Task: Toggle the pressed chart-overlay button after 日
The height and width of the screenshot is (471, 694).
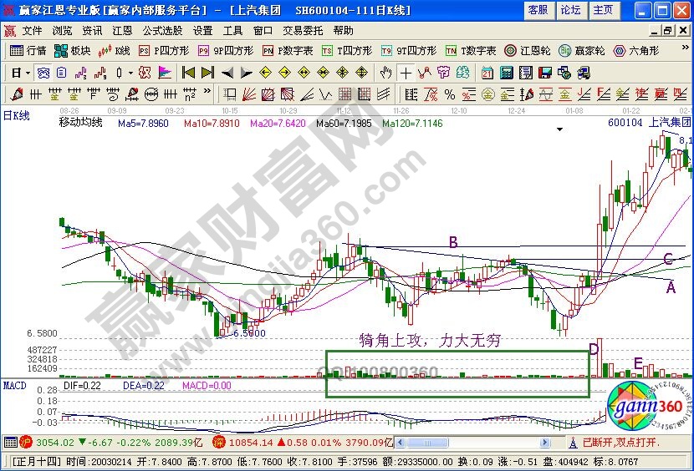Action: (43, 73)
